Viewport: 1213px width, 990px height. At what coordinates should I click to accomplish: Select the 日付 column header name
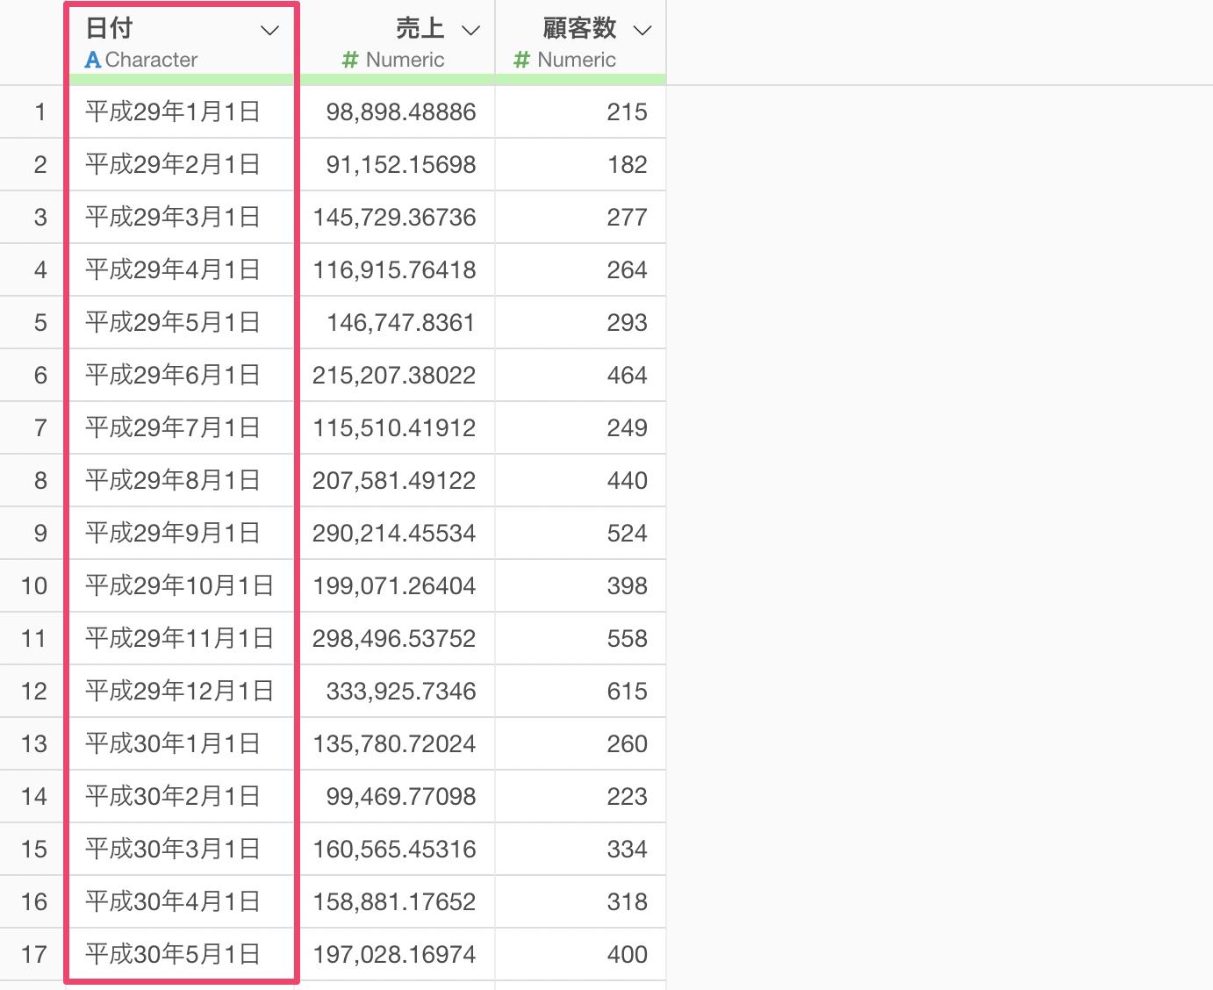(110, 28)
